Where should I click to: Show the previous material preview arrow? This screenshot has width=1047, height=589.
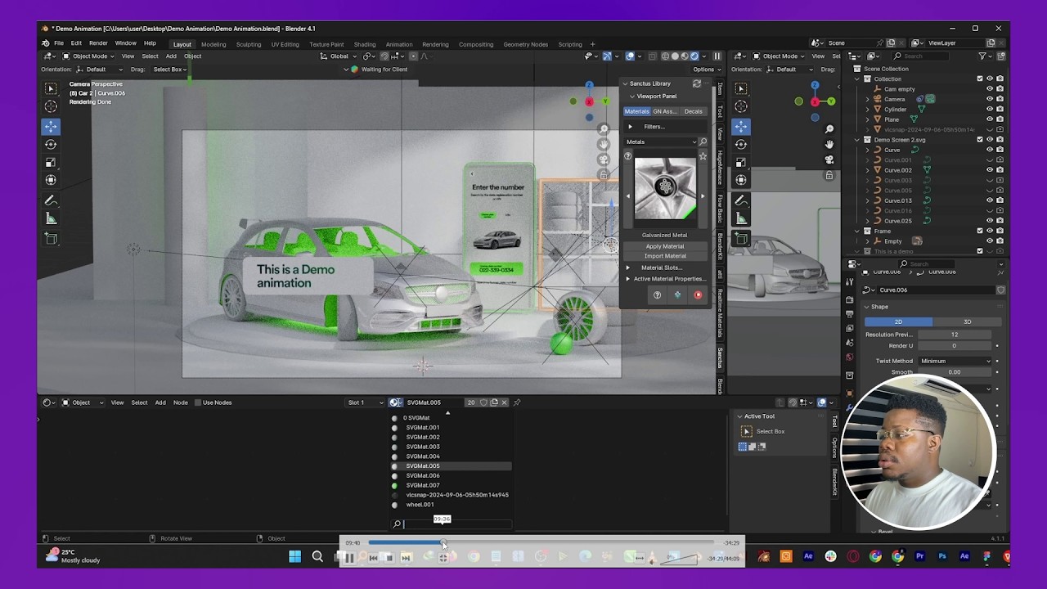pos(628,196)
